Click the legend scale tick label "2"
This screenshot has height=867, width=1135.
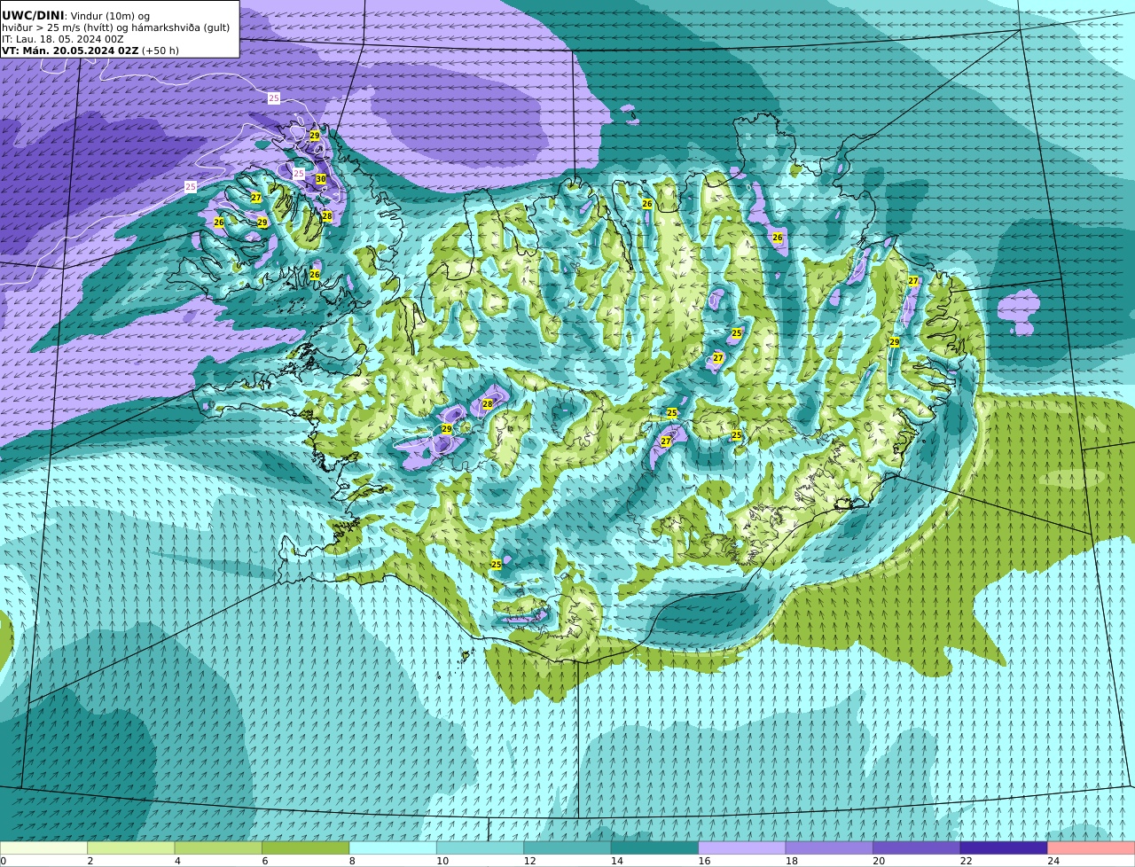(90, 861)
